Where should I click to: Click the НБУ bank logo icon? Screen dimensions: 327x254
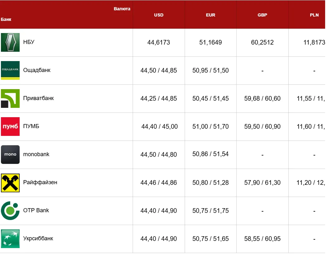coord(10,42)
